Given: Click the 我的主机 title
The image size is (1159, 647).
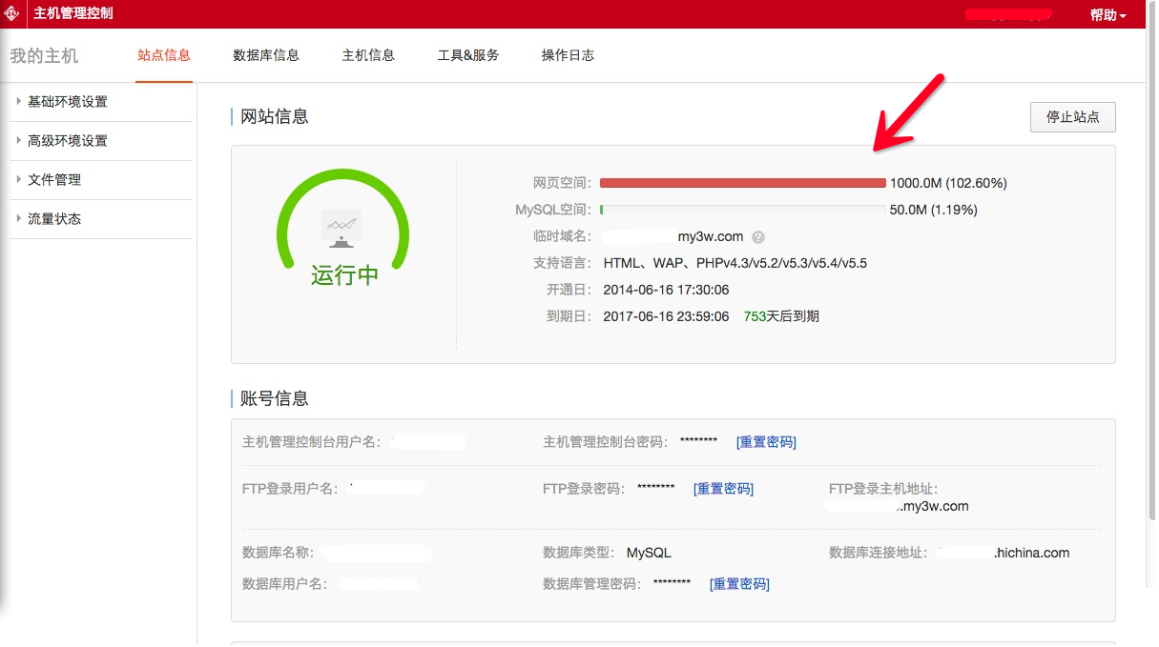Looking at the screenshot, I should pyautogui.click(x=44, y=56).
